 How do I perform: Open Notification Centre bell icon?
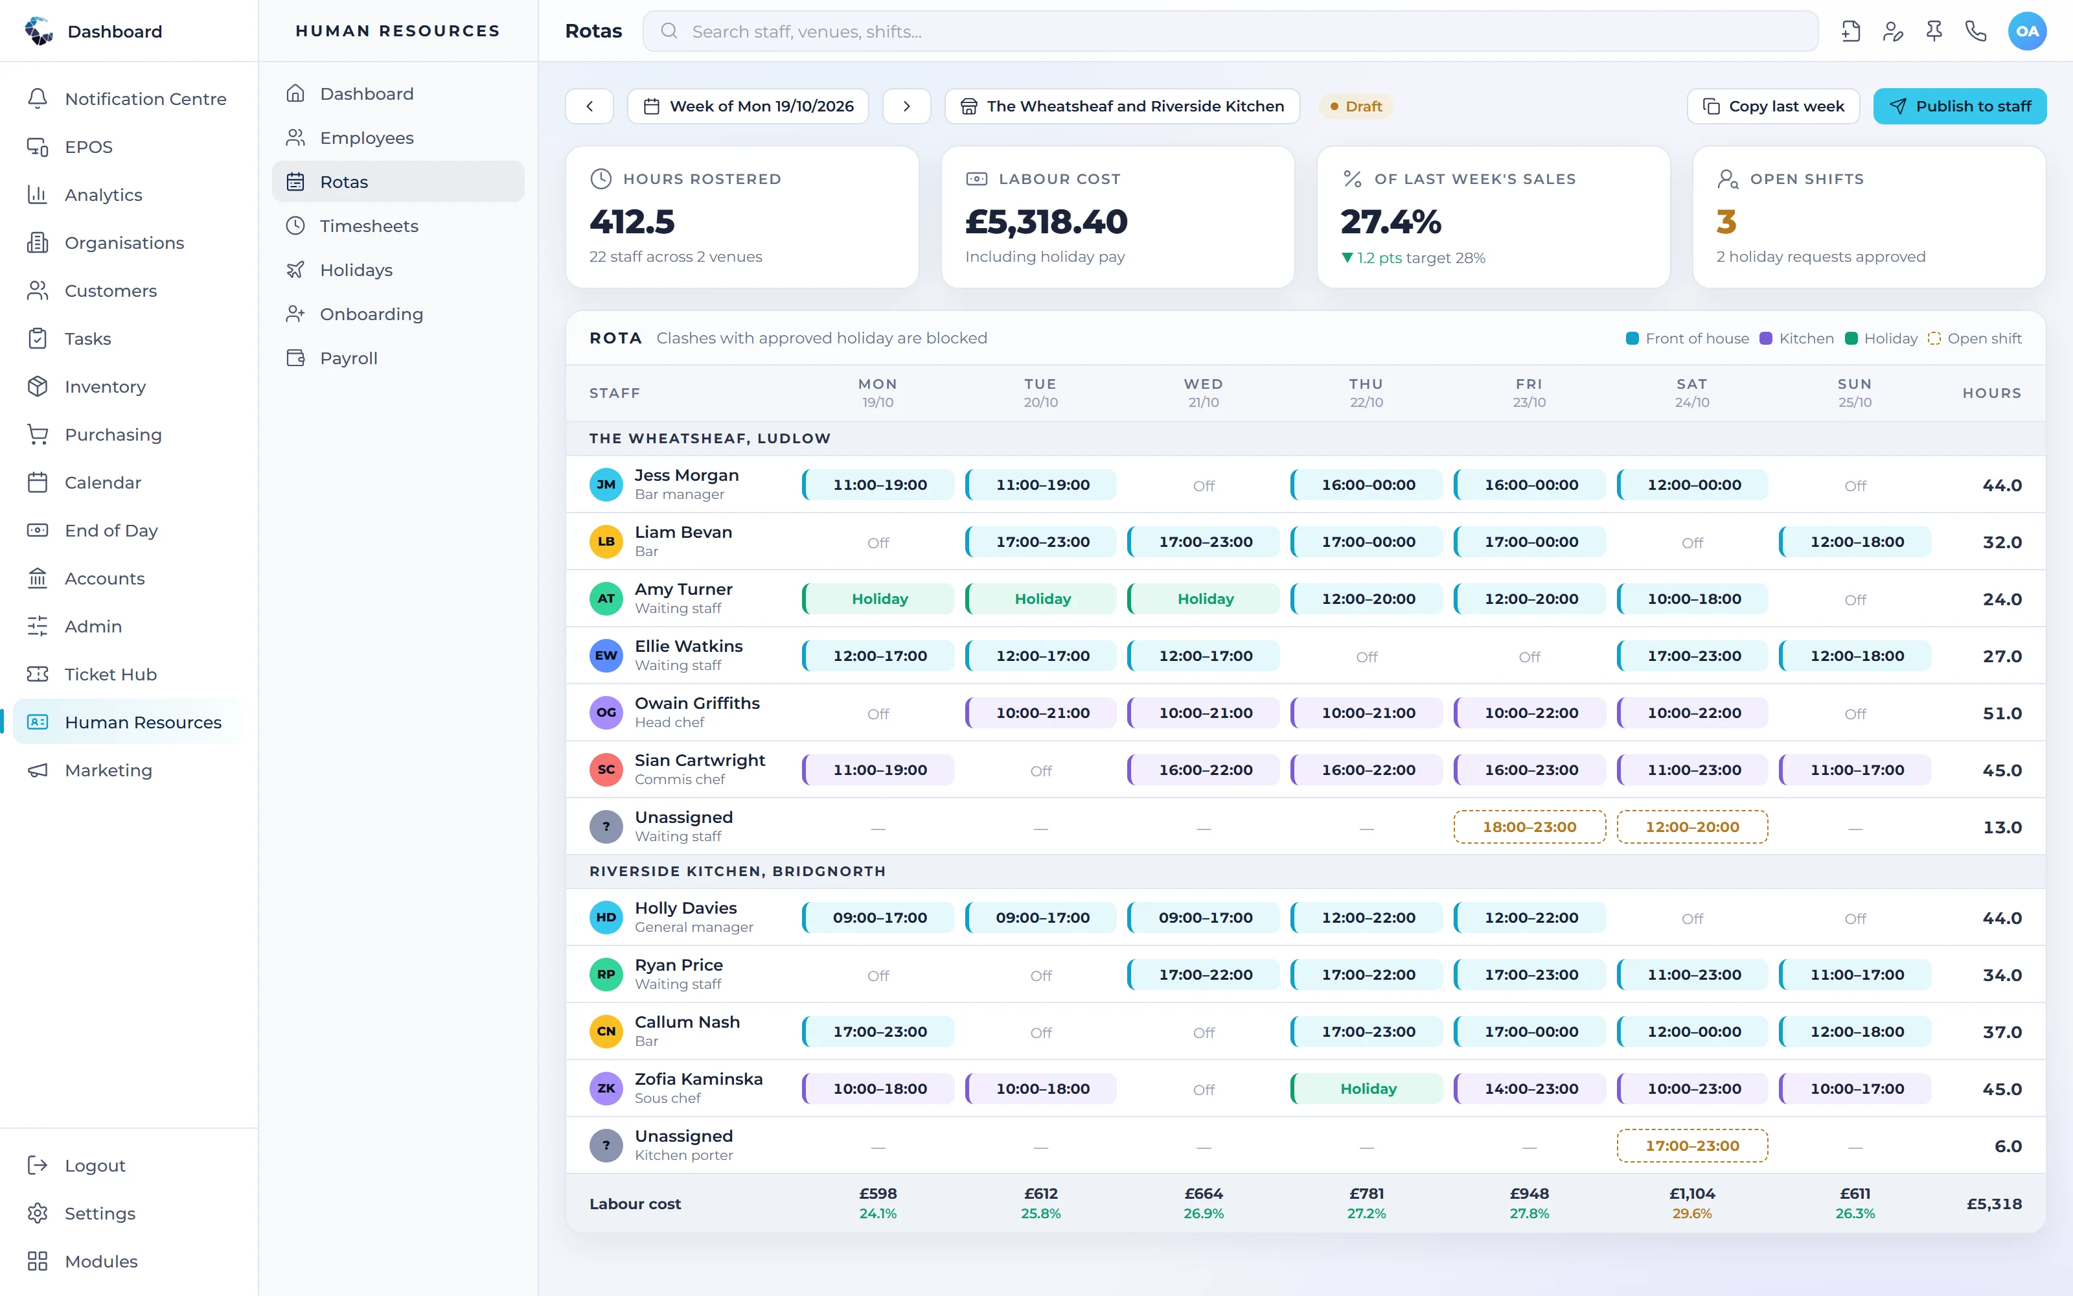(38, 98)
